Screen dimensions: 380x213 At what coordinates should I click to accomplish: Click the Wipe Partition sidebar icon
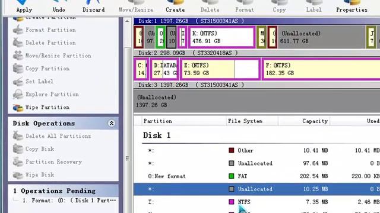coord(18,107)
